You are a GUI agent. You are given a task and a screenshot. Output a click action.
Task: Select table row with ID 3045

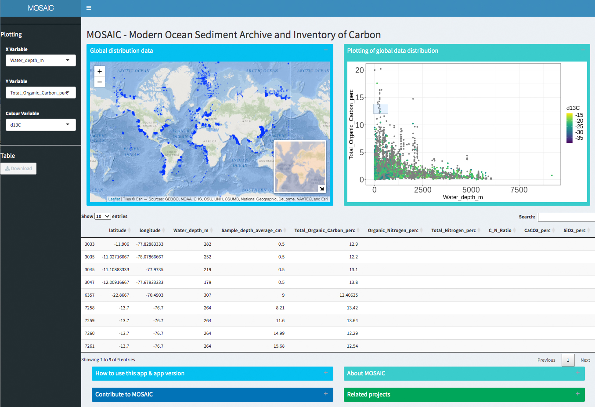(338, 269)
